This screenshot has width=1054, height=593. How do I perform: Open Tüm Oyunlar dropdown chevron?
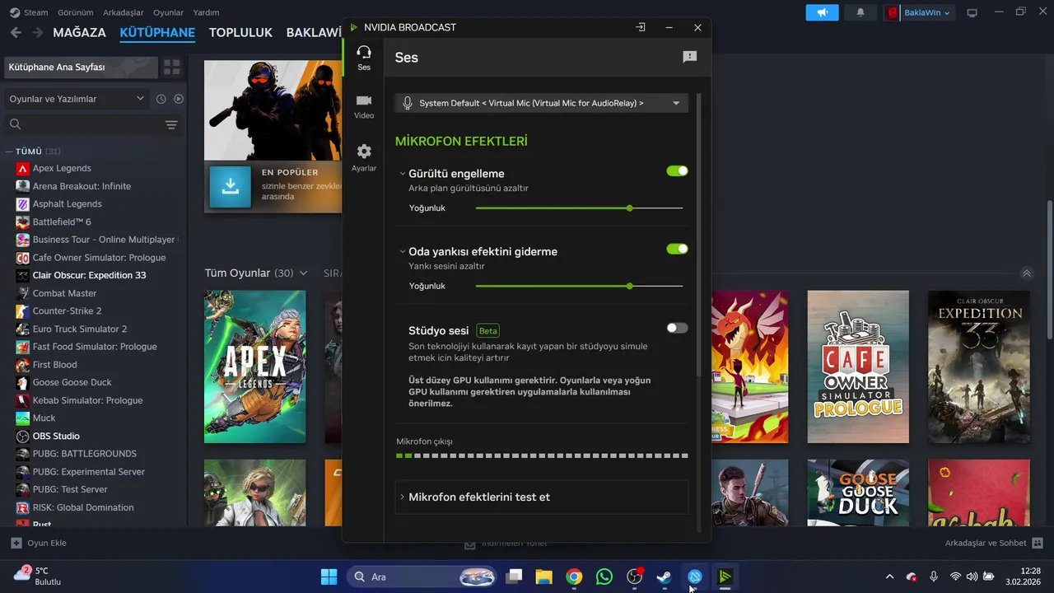click(x=303, y=273)
